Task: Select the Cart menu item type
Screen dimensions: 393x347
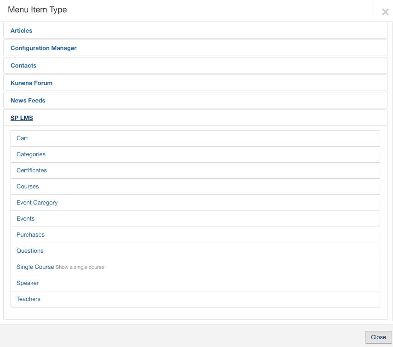Action: tap(23, 138)
